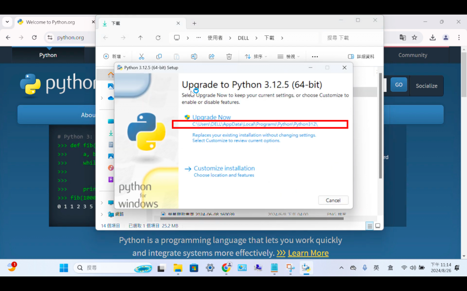Toggle the 詳細資料 details pane
Viewport: 467px width, 291px height.
coord(361,56)
